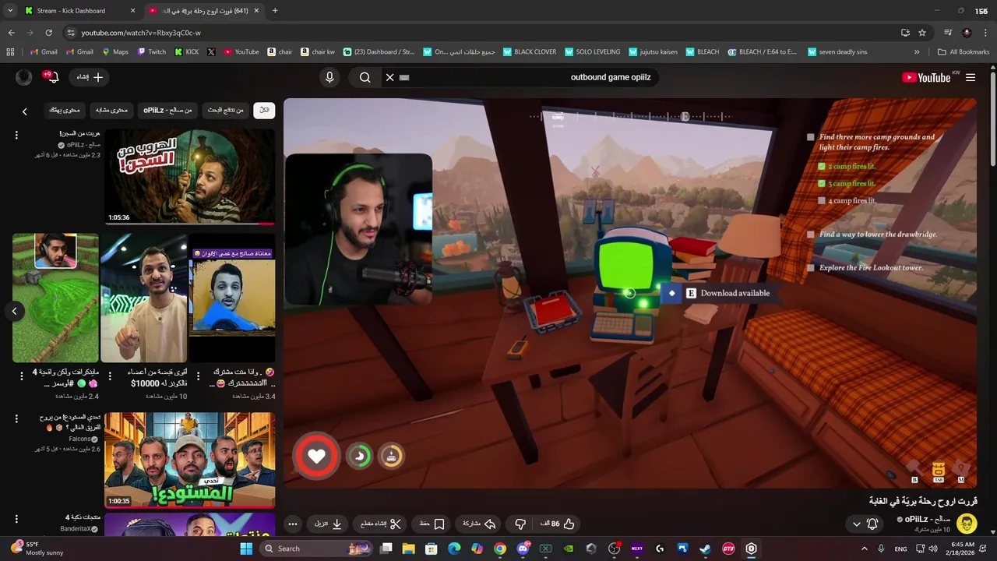997x561 pixels.
Task: Open options for the $10000 short
Action: (110, 376)
